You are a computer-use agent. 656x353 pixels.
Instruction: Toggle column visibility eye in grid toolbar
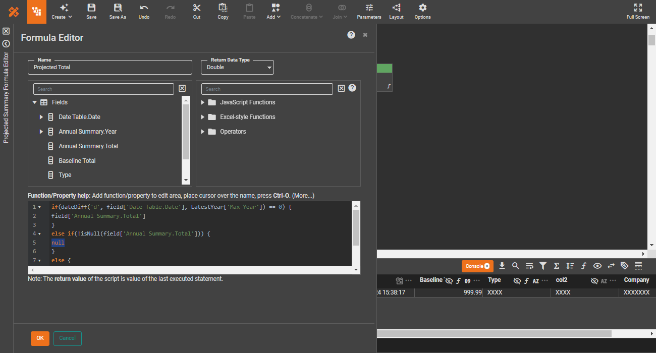pyautogui.click(x=597, y=266)
